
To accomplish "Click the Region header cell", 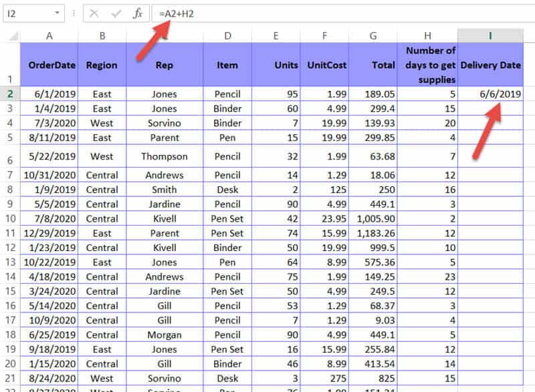I will [102, 65].
